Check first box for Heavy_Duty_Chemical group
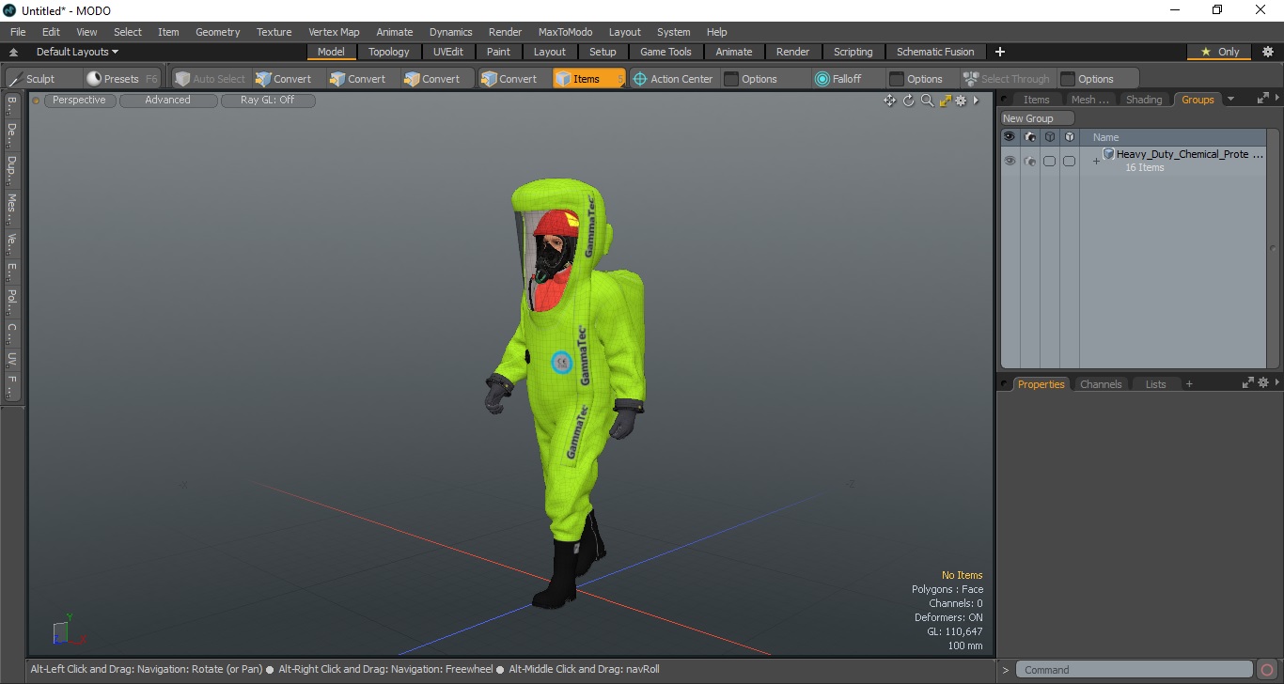Image resolution: width=1284 pixels, height=684 pixels. point(1050,162)
